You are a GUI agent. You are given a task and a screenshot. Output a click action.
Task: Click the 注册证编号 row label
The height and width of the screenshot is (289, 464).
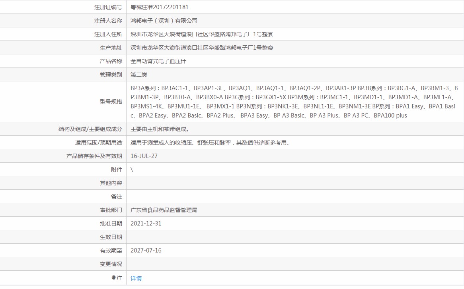pos(108,7)
